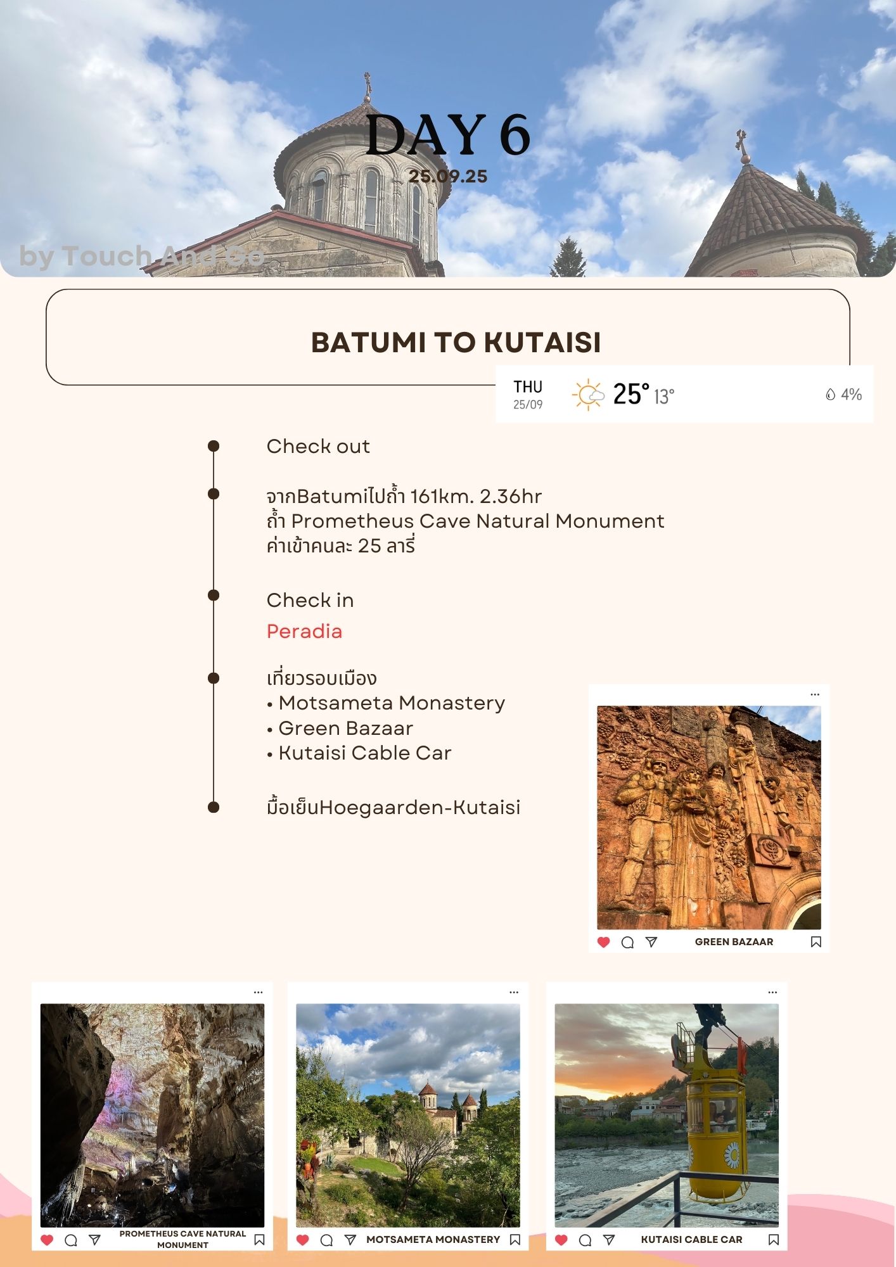Bookmark the Motsameta Monastery card
Image resolution: width=896 pixels, height=1267 pixels.
point(515,1240)
